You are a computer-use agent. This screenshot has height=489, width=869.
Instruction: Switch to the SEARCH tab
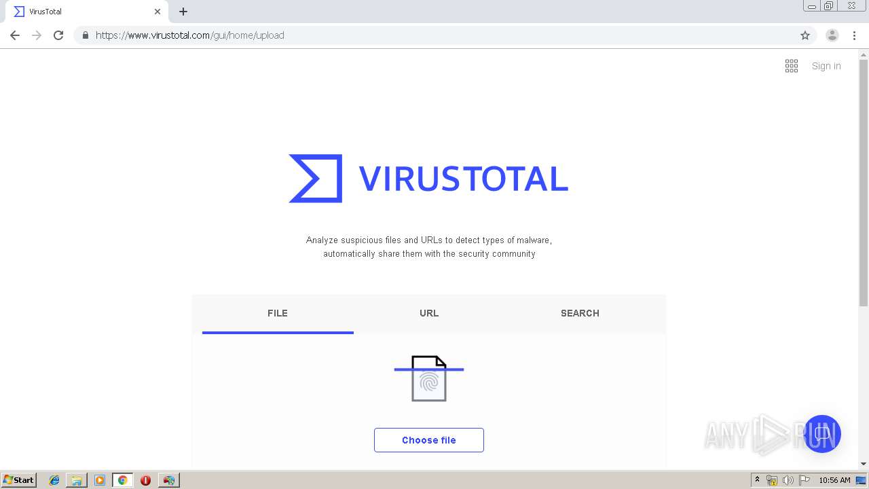pyautogui.click(x=580, y=314)
